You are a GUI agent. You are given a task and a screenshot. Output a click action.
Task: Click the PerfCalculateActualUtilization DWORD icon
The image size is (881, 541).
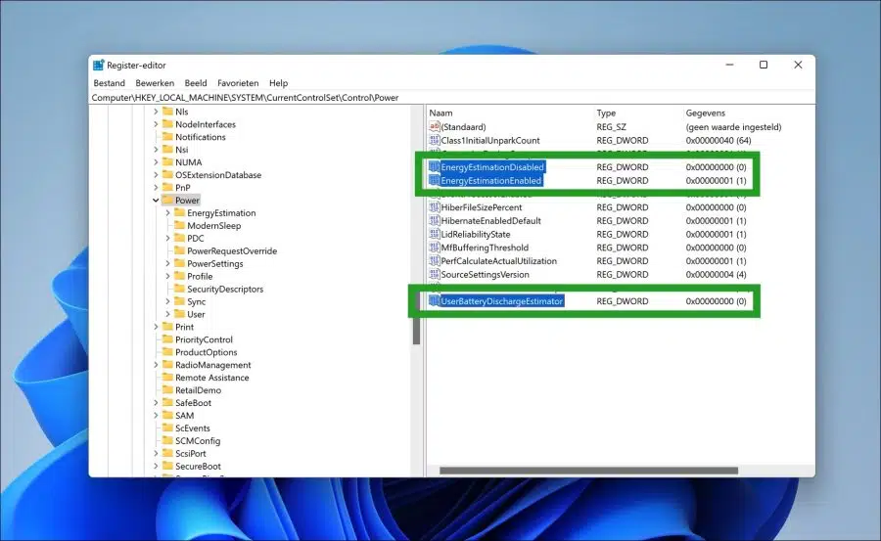click(x=435, y=261)
